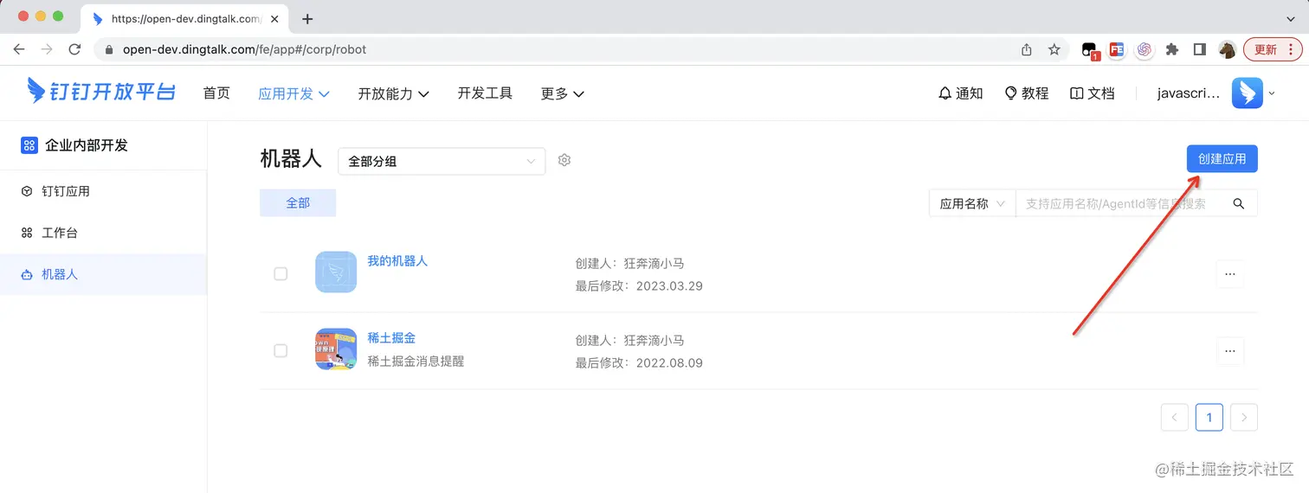Image resolution: width=1309 pixels, height=493 pixels.
Task: Open more options for 稀土掘金 row
Action: point(1230,351)
